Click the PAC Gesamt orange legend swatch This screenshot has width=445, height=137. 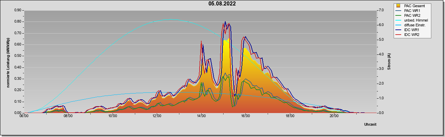(x=398, y=6)
